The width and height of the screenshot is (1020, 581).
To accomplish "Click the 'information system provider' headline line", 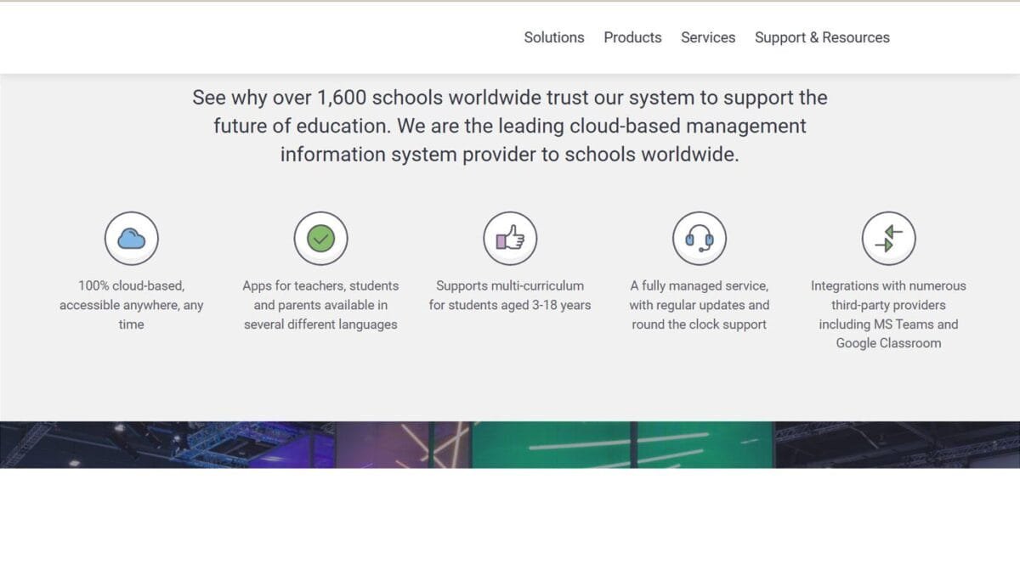I will pos(509,155).
